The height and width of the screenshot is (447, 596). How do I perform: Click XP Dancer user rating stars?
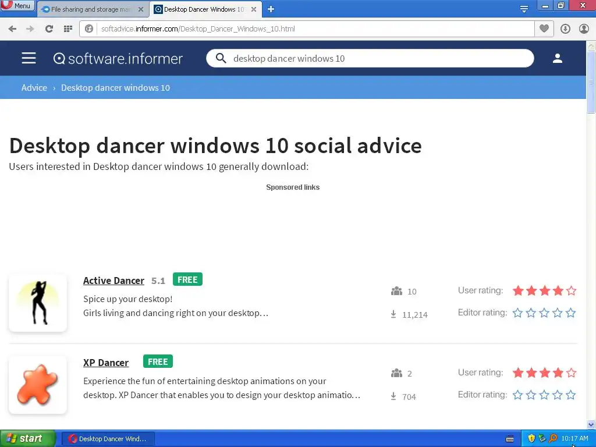coord(544,373)
